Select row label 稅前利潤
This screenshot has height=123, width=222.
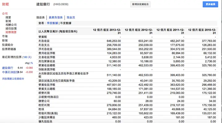(44, 105)
